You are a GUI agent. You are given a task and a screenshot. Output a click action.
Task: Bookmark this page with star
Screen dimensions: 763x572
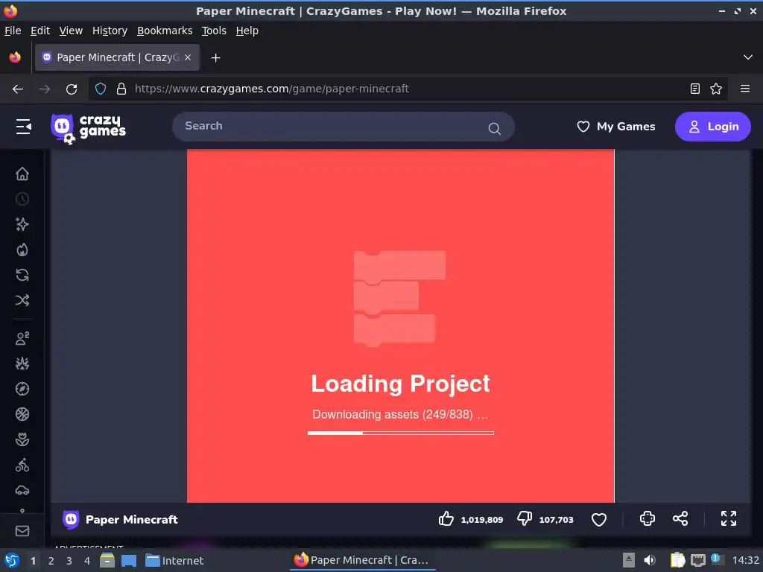716,89
